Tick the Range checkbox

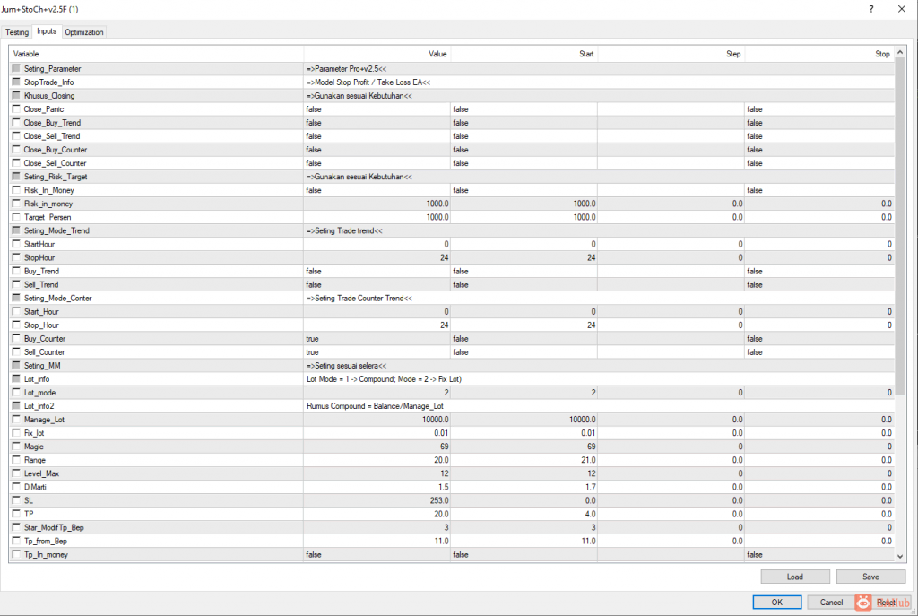point(16,460)
